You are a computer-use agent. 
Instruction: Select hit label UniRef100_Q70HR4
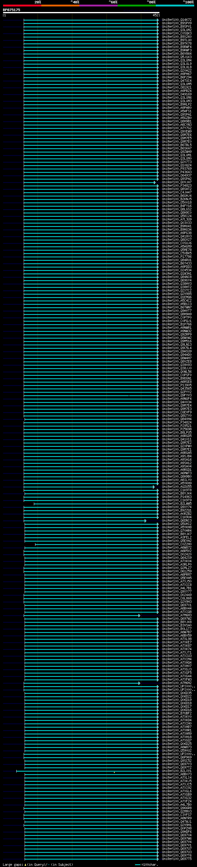pos(176,531)
